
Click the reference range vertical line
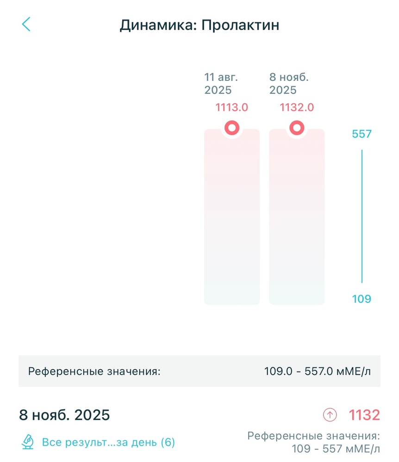coord(362,216)
